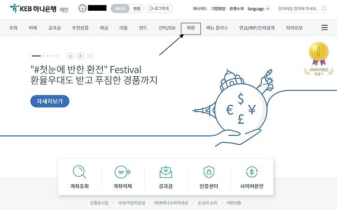Open 계좌조회 magnifier icon shortcut

79,172
